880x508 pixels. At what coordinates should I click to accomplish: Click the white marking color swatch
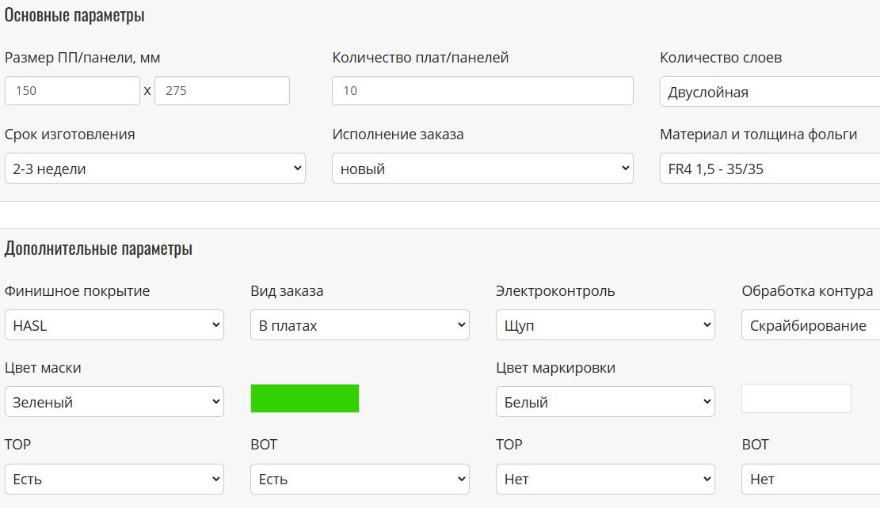(796, 399)
